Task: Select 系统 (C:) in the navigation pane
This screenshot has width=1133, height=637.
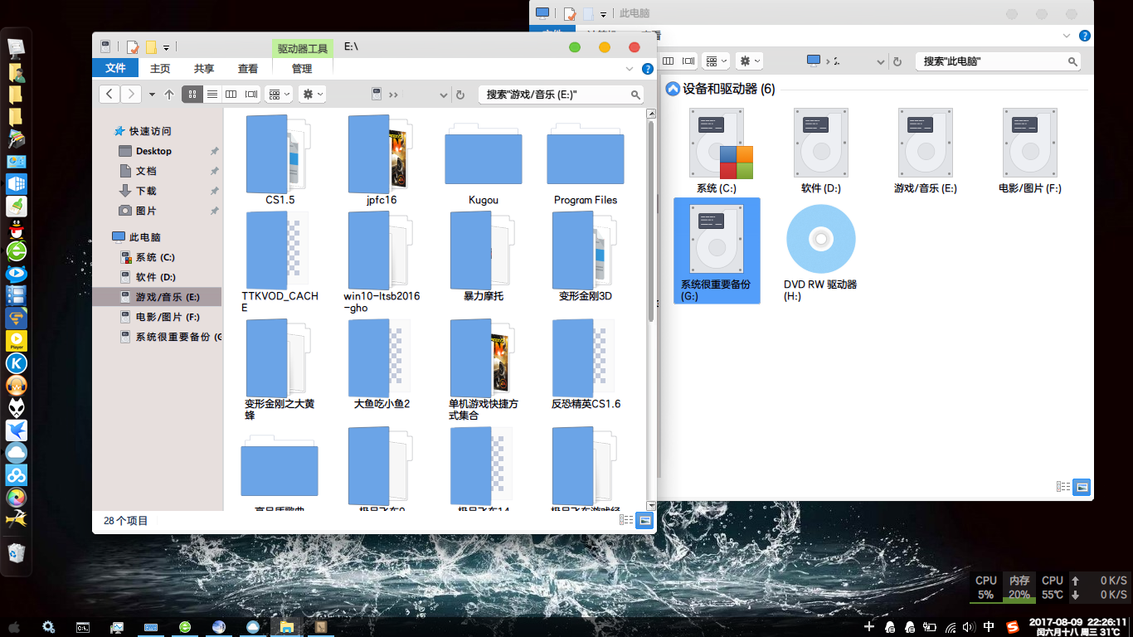Action: [x=155, y=257]
